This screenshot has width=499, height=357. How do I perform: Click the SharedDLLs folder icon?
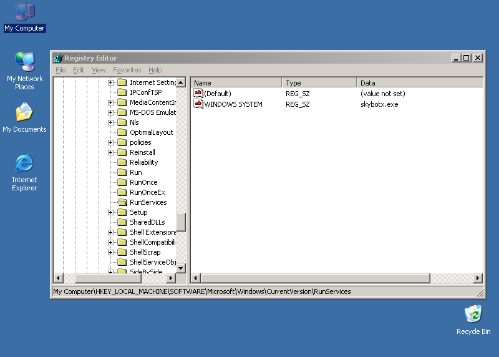tap(122, 222)
